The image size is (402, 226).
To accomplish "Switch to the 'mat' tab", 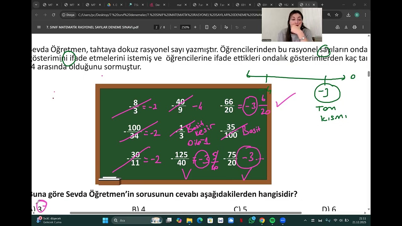I will click(179, 5).
